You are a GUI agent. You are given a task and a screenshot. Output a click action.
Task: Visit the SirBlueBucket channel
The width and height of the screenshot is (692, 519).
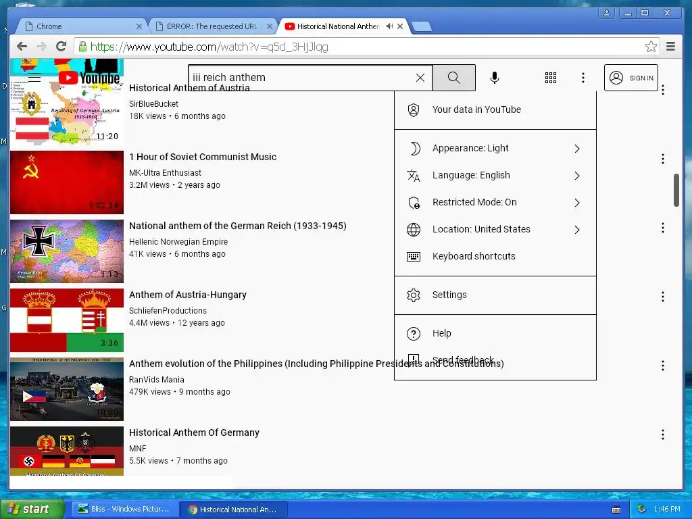153,103
